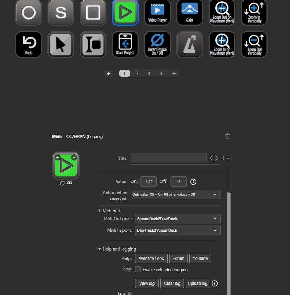This screenshot has width=290, height=295.
Task: Open the Action when received dropdown
Action: (x=176, y=194)
